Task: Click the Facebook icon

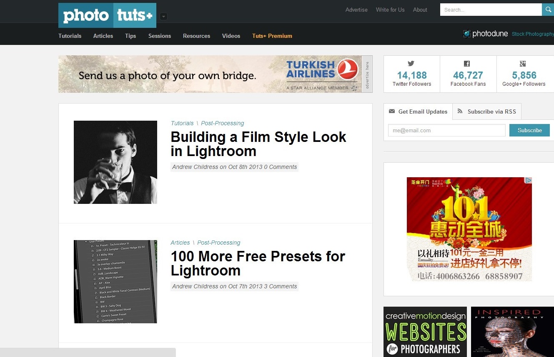Action: [467, 64]
